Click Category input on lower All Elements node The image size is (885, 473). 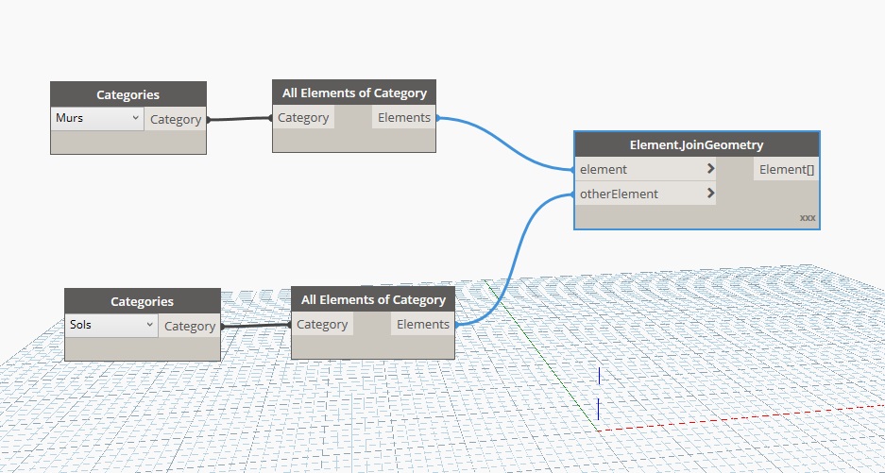(322, 324)
